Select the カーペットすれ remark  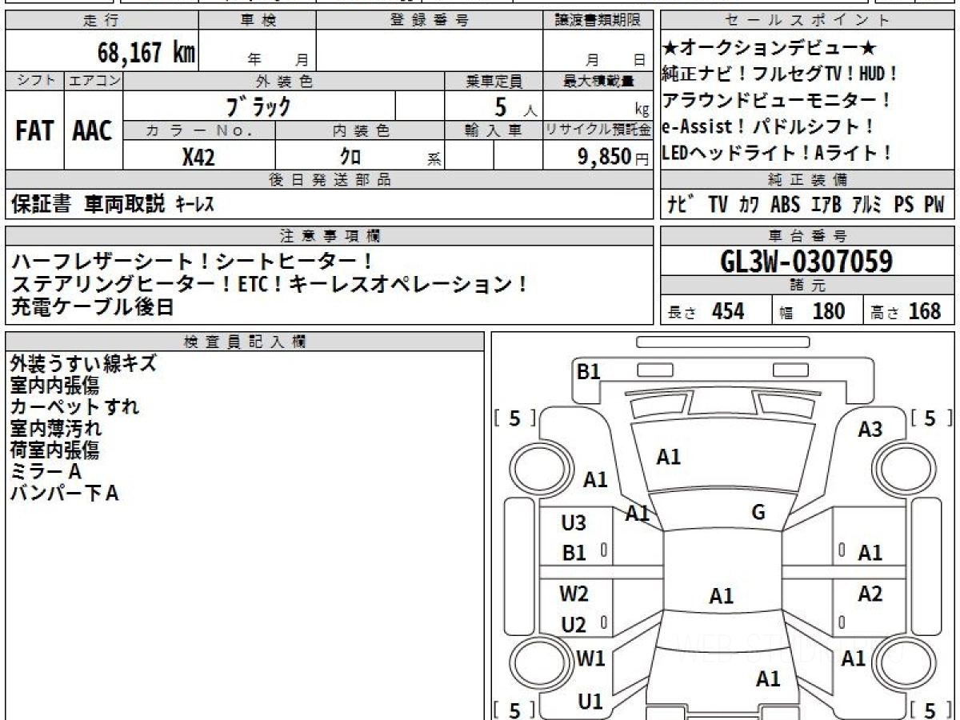pyautogui.click(x=74, y=406)
